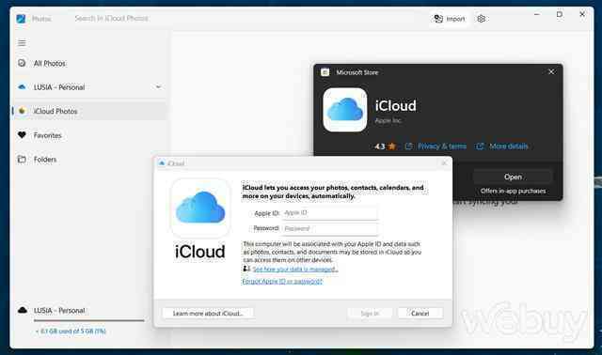Viewport: 602px width, 355px height.
Task: Open the hamburger navigation menu in Photos
Action: point(22,43)
